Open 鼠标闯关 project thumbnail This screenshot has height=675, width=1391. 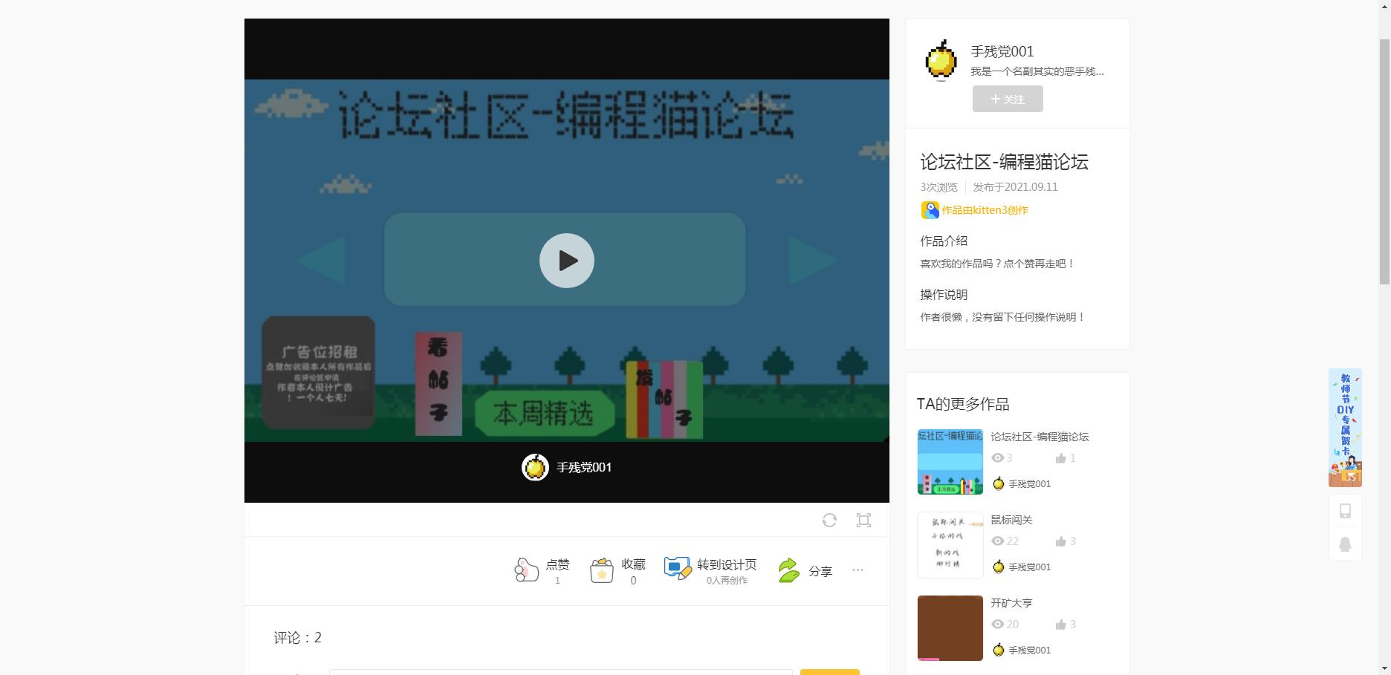[x=950, y=545]
